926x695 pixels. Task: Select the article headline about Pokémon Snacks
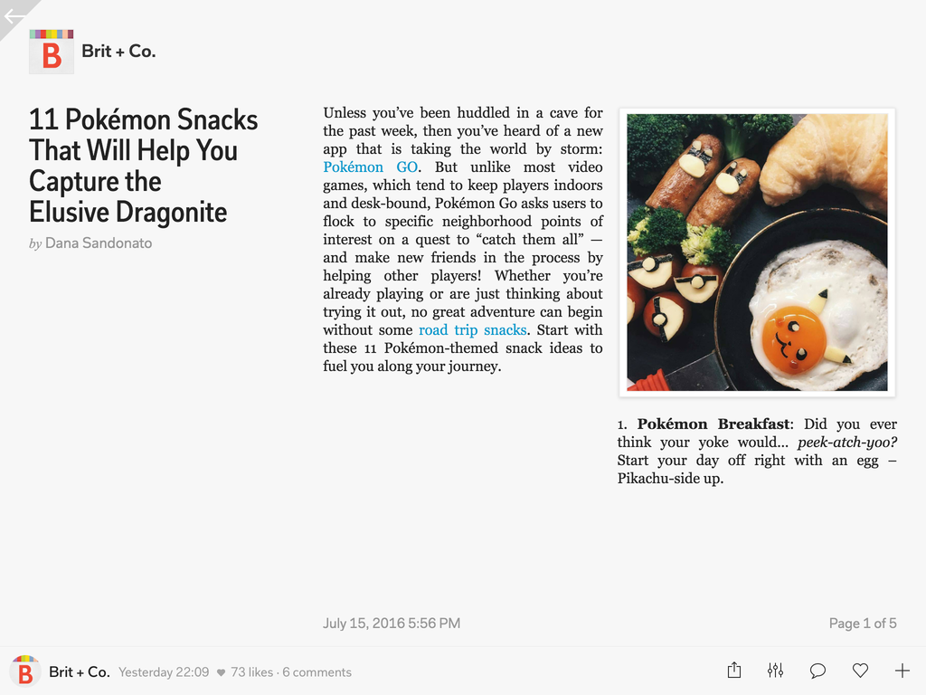tap(144, 166)
